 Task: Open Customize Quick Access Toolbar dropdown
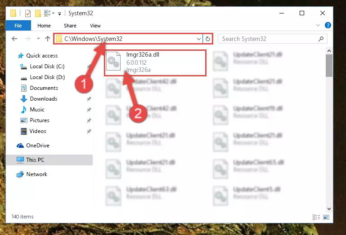pos(59,14)
